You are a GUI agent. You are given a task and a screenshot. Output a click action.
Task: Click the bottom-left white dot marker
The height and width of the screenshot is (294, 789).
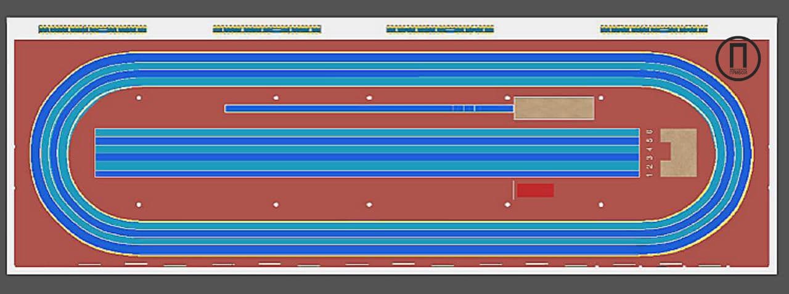coord(139,204)
